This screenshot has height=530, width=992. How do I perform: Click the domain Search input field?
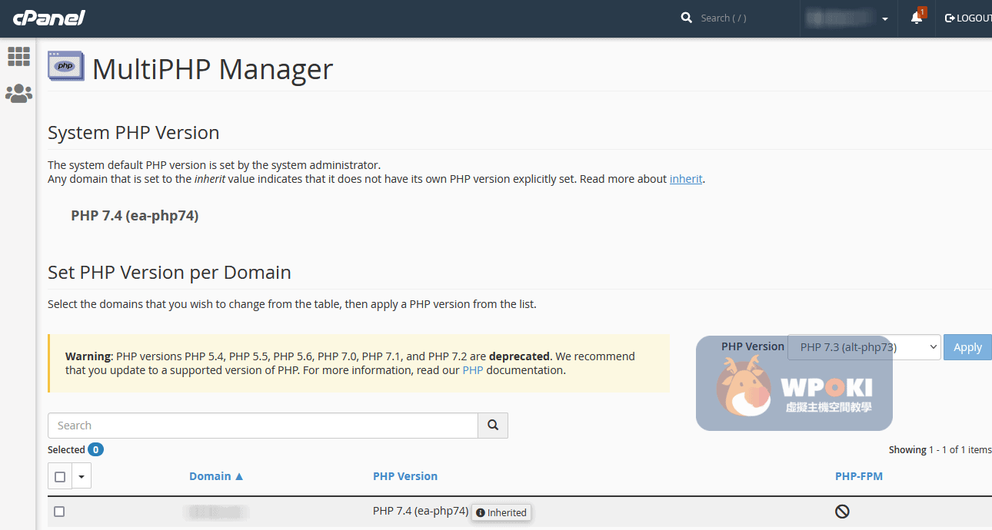click(263, 426)
